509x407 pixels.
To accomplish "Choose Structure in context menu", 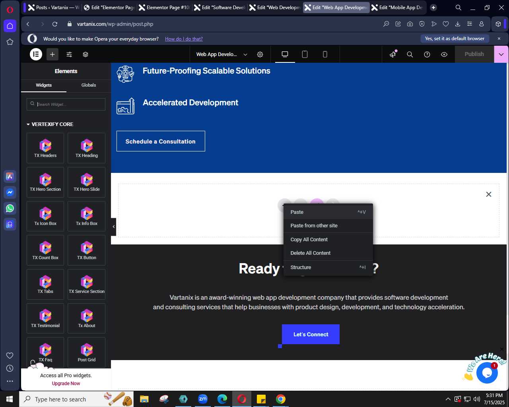I will (x=328, y=267).
